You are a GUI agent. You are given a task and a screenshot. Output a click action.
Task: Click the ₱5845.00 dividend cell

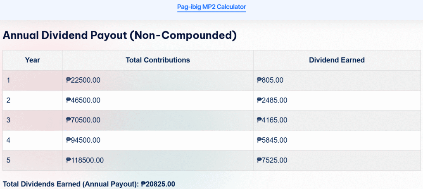click(337, 140)
